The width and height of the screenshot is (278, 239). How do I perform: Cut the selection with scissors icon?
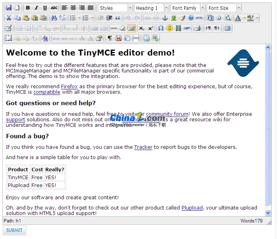(9, 18)
